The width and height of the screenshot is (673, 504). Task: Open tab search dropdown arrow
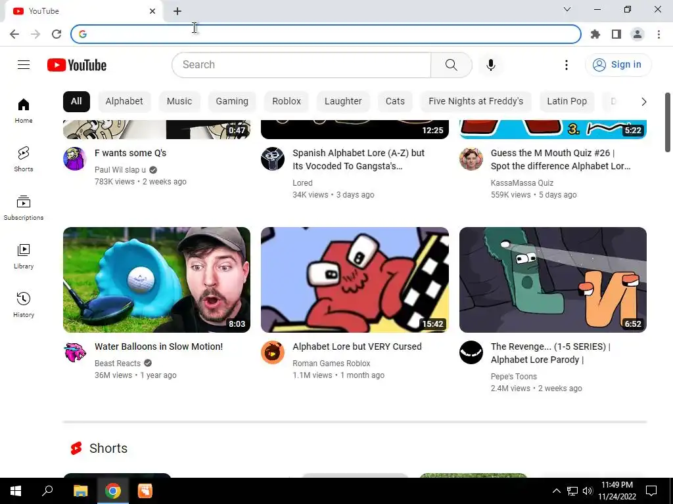[567, 9]
